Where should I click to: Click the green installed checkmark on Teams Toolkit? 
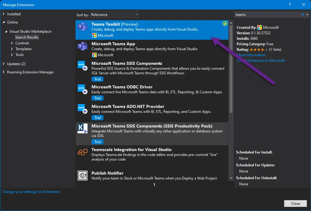[225, 24]
